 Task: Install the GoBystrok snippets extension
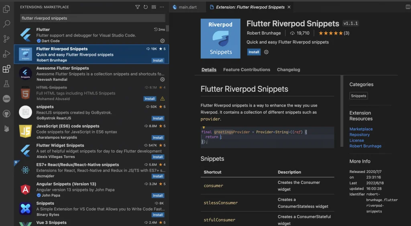158,118
